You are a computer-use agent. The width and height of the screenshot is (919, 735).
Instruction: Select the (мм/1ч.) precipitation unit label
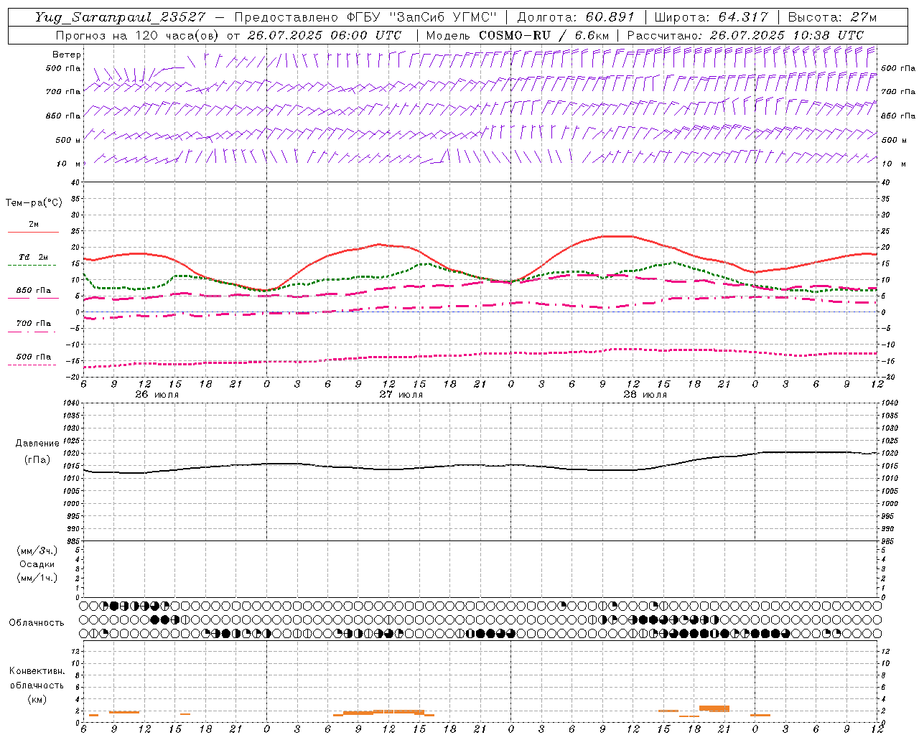tap(37, 578)
